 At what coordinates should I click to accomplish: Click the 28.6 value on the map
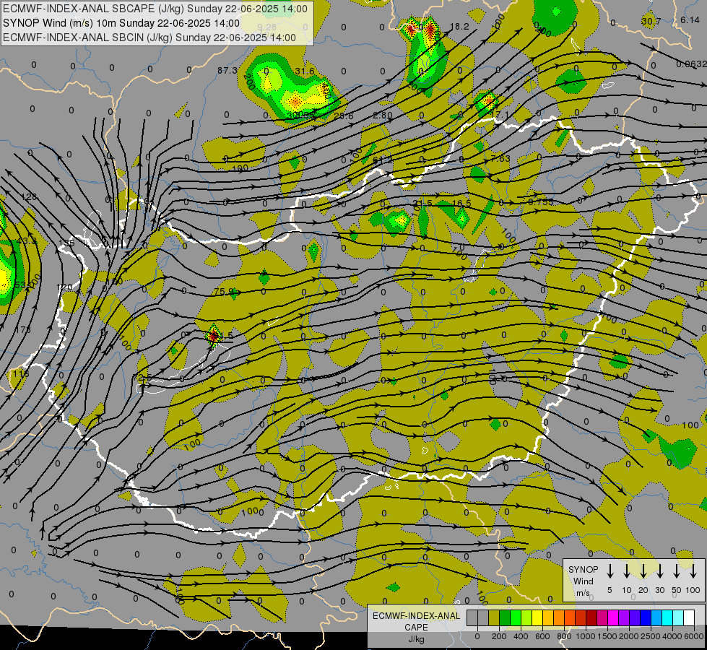pos(344,116)
